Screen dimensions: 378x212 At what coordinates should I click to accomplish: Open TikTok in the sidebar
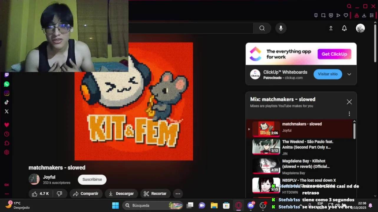tap(6, 102)
